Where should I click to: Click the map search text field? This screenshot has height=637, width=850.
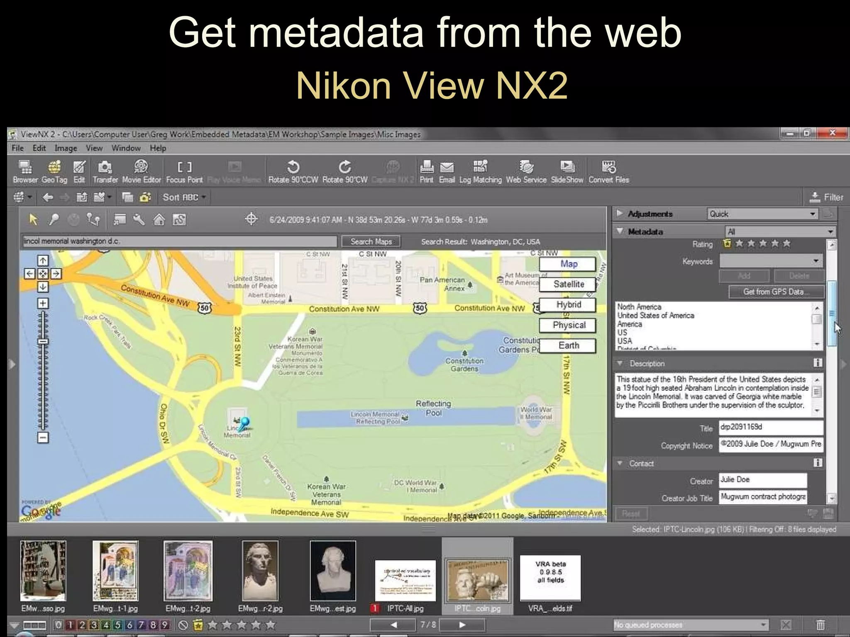tap(180, 241)
